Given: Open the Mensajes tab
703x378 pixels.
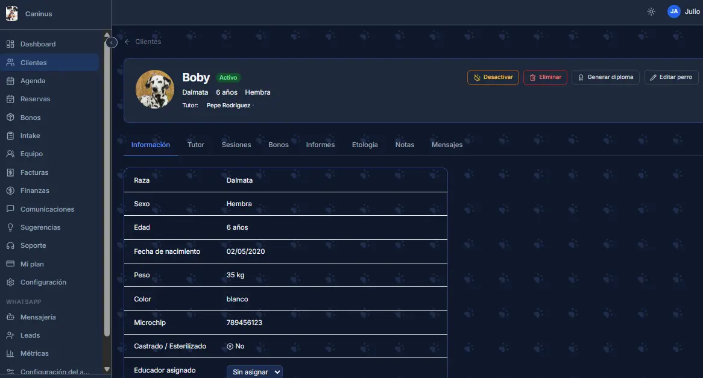Looking at the screenshot, I should [447, 145].
